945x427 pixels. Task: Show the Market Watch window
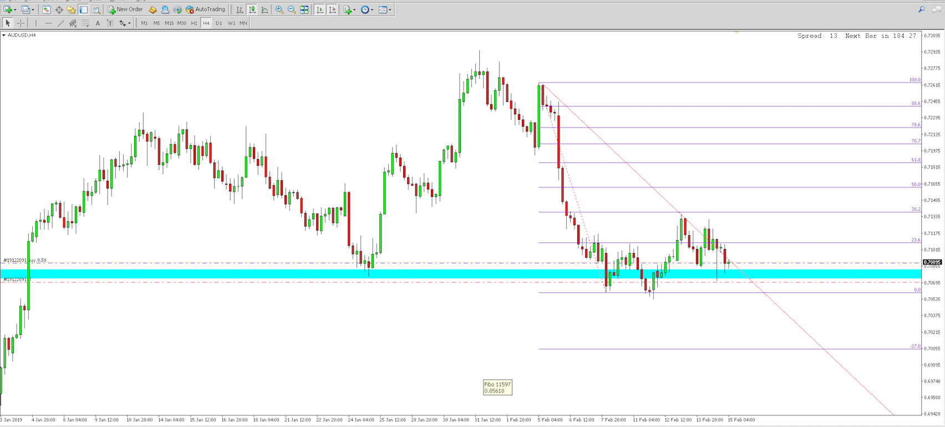tap(47, 9)
